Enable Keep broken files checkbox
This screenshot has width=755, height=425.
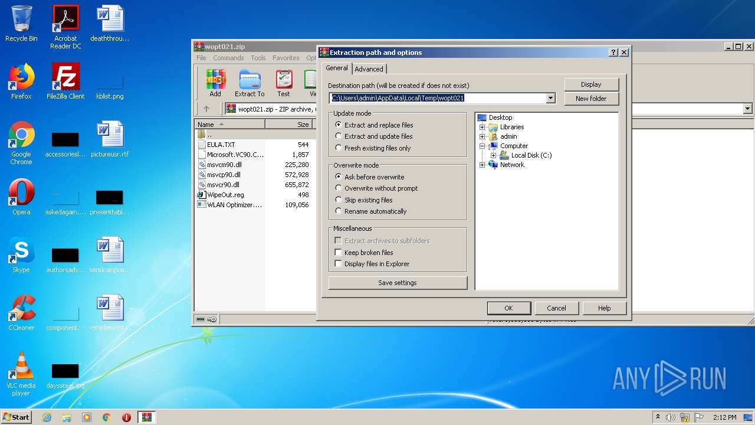338,253
